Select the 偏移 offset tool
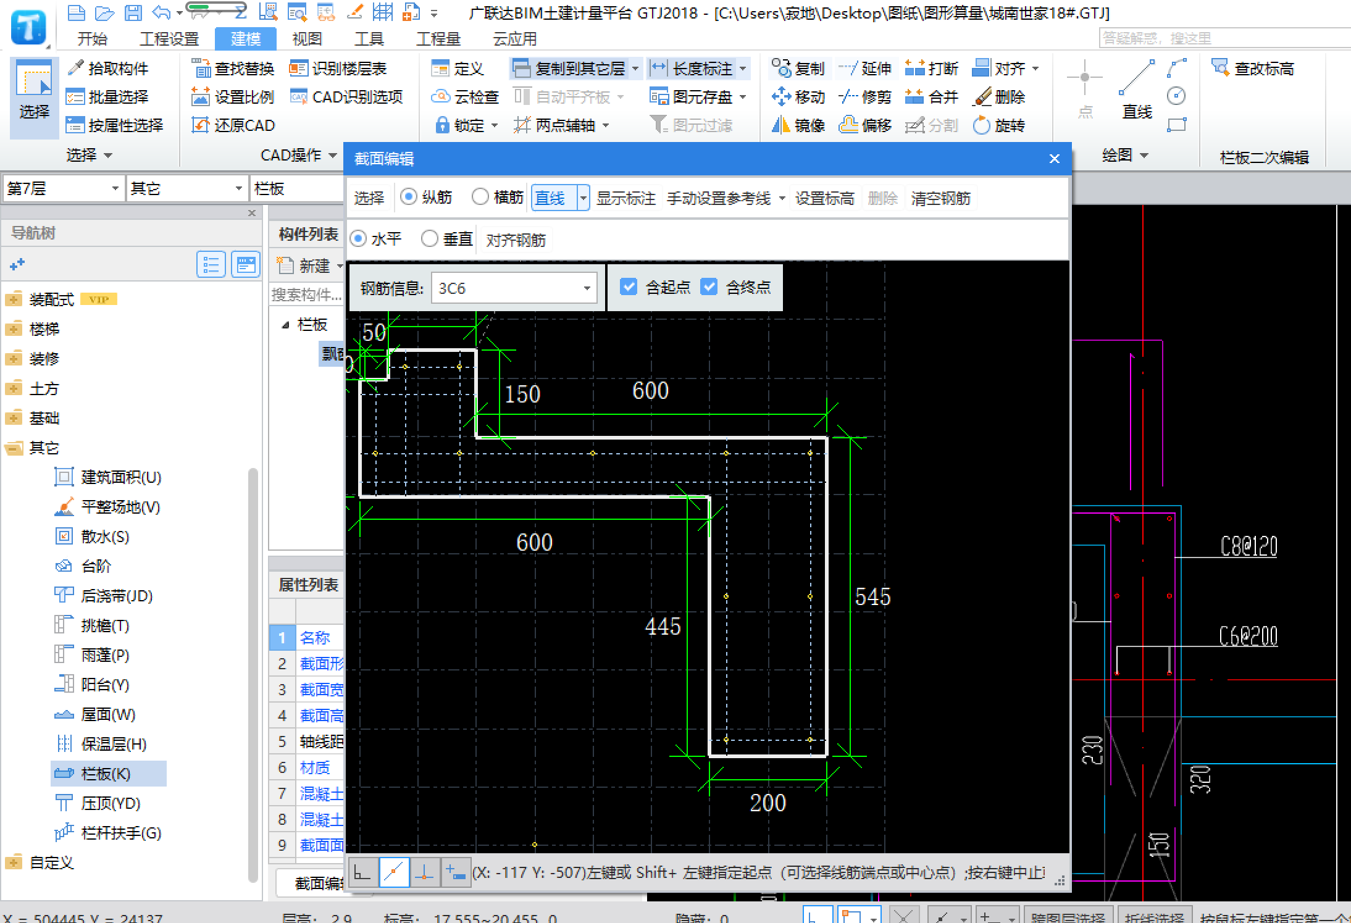 tap(865, 125)
